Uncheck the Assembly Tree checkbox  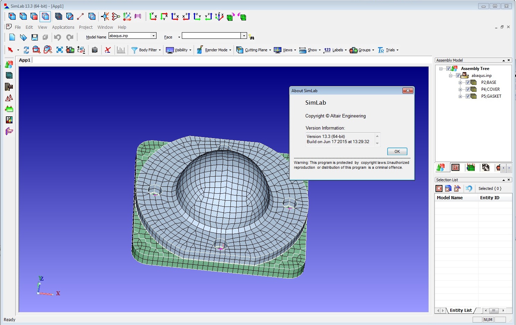(448, 69)
